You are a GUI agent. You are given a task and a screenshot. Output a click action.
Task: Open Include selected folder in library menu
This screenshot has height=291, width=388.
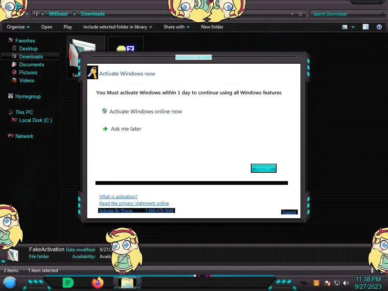[117, 27]
